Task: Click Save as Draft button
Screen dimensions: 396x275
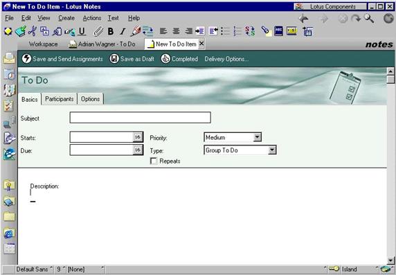Action: pos(132,59)
